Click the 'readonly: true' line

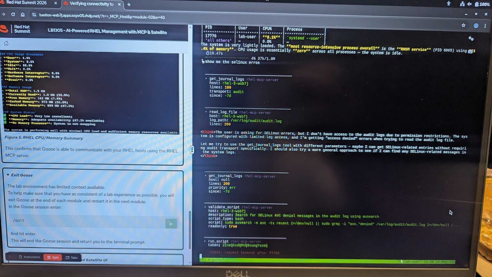[222, 227]
